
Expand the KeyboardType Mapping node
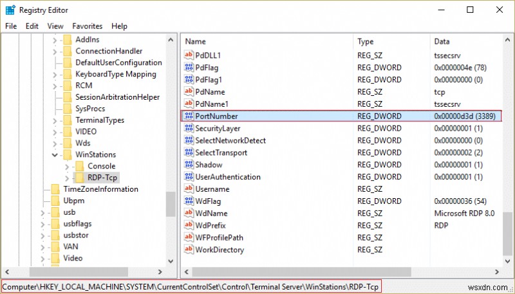point(55,75)
